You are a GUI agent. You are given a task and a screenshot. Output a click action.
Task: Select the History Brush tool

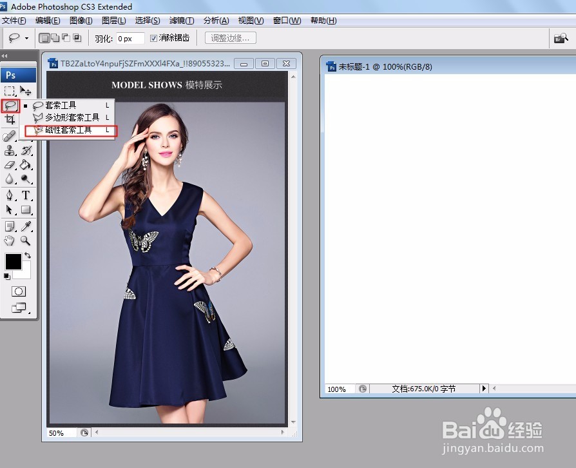click(x=26, y=150)
